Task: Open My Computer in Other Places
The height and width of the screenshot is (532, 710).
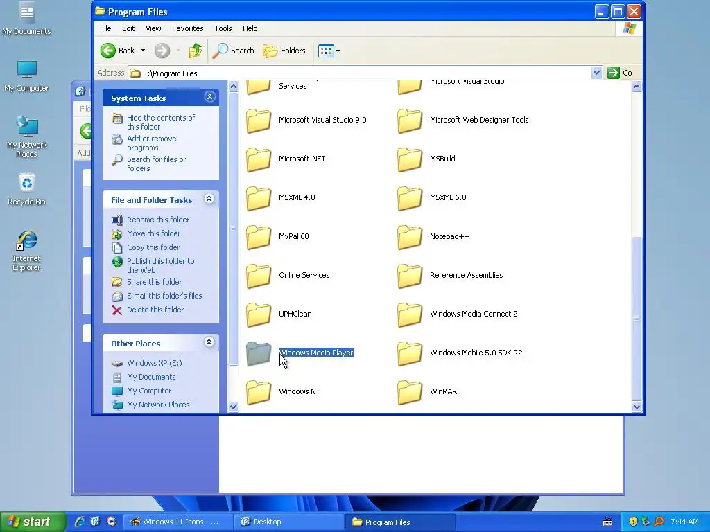Action: 149,391
